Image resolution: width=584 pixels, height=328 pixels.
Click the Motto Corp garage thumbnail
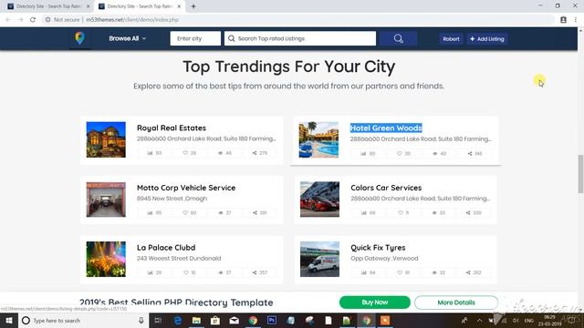[106, 200]
